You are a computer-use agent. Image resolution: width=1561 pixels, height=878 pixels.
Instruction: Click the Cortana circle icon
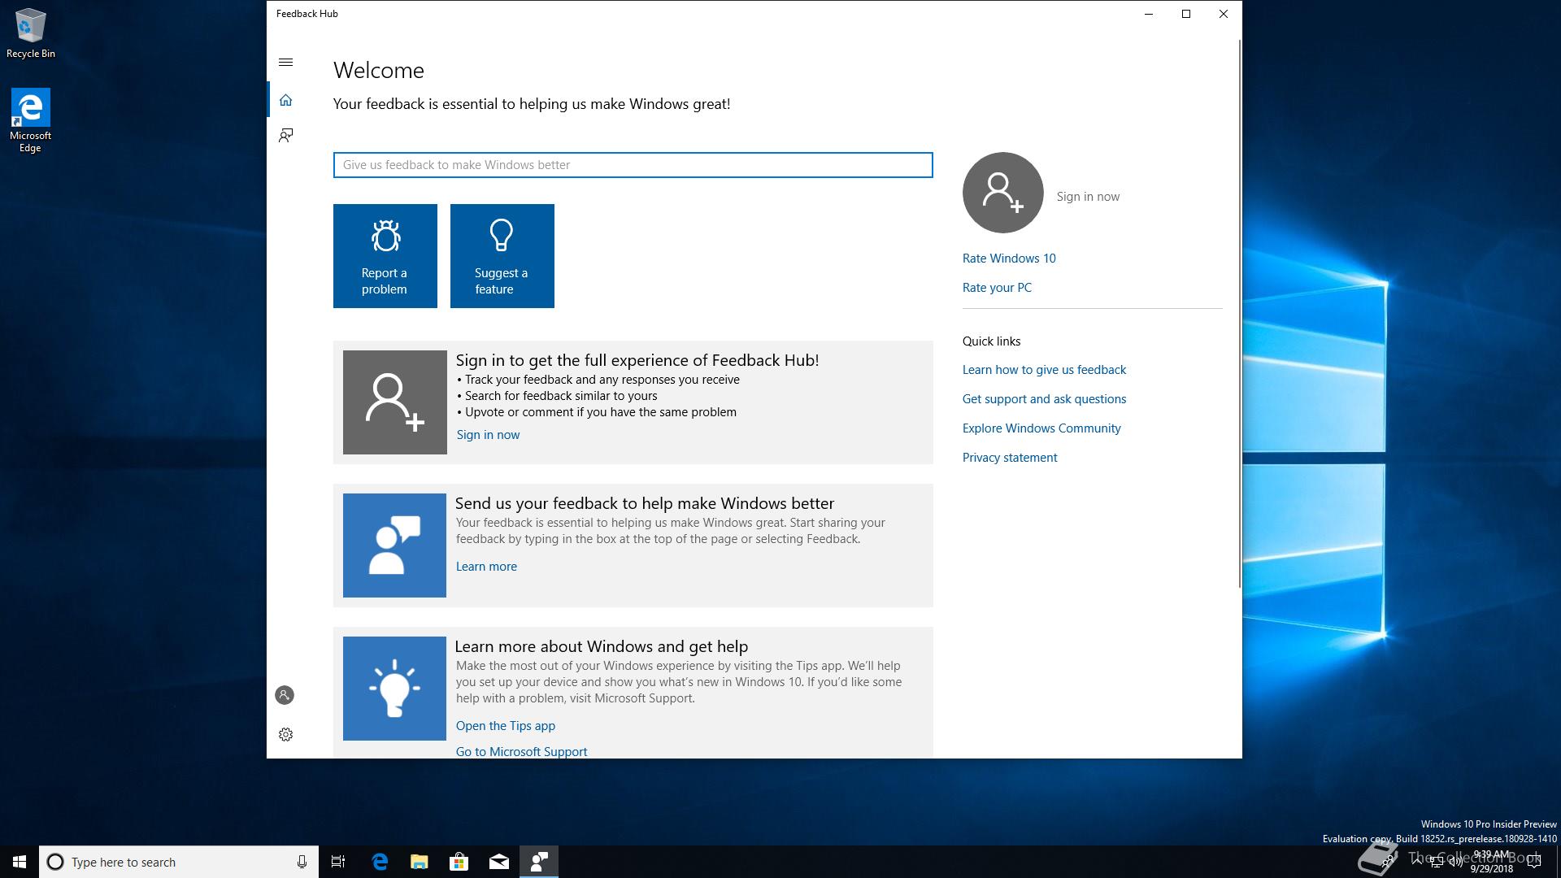coord(55,862)
